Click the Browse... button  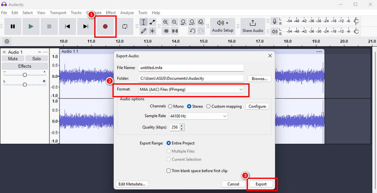(x=260, y=79)
